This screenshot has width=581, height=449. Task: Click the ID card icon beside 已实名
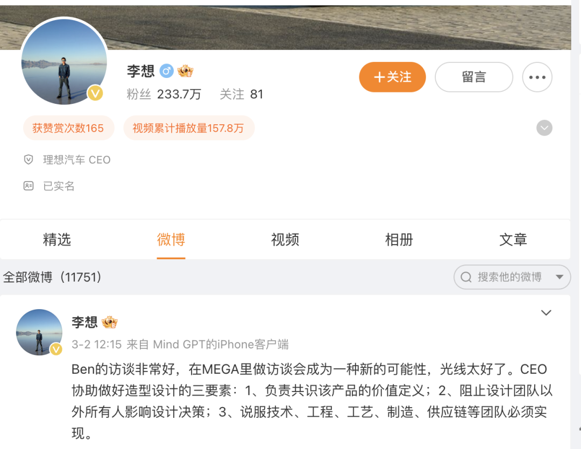(x=29, y=186)
